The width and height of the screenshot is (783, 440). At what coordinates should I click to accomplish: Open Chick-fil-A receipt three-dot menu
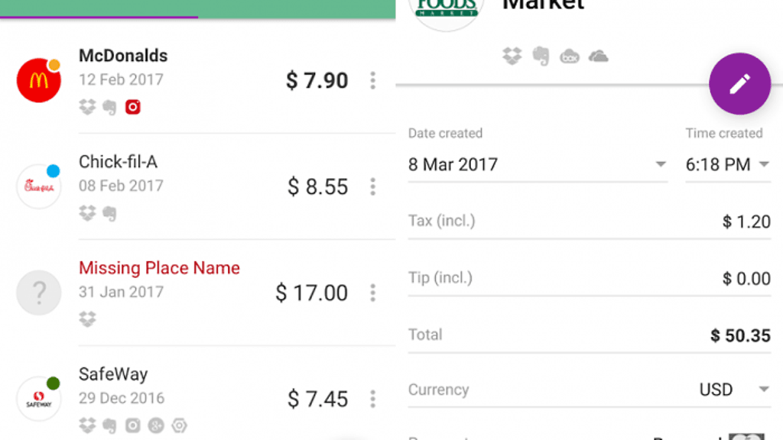(x=372, y=186)
